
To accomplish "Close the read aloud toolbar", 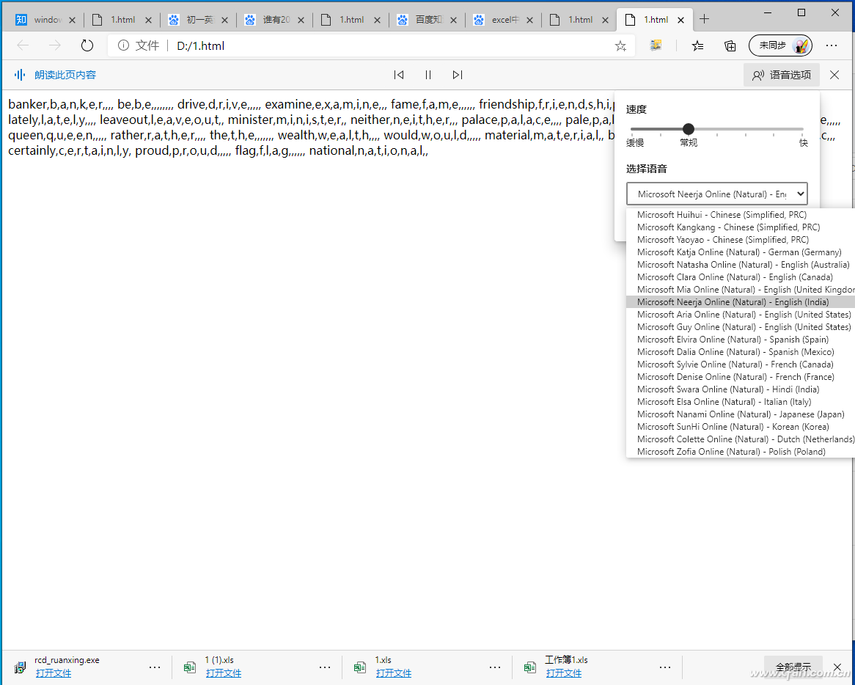I will click(x=834, y=75).
